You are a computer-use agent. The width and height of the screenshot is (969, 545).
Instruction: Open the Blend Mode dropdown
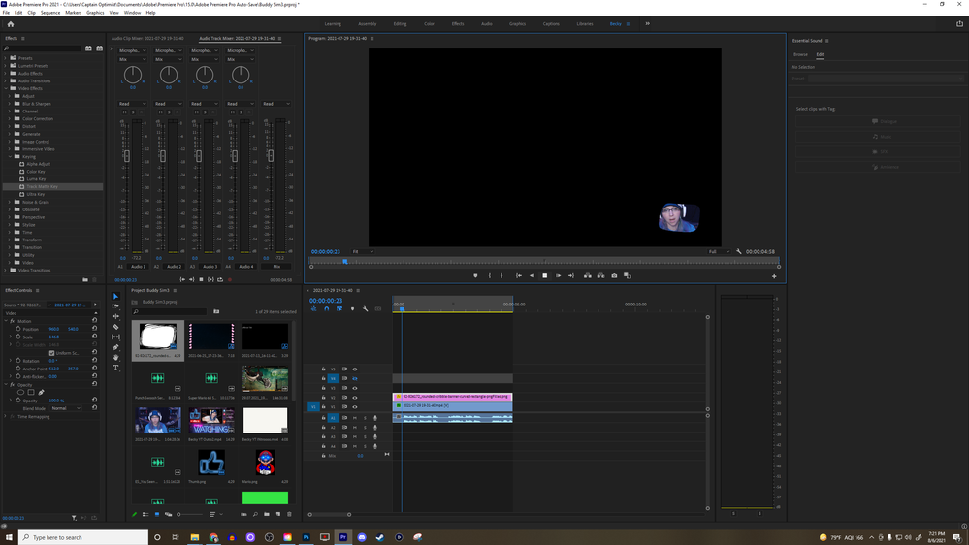coord(68,408)
